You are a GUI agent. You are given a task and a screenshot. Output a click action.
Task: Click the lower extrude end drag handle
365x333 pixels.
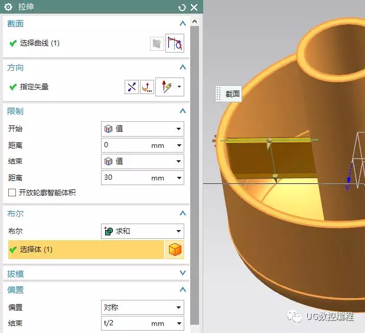coord(275,177)
